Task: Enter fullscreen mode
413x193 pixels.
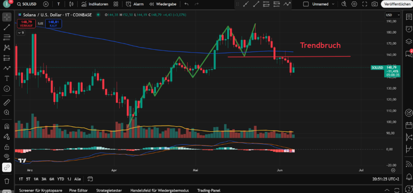Action: [364, 4]
